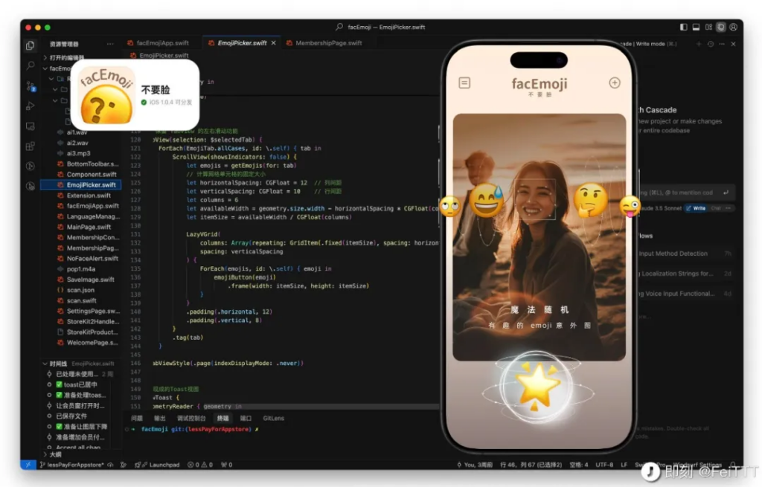Open Cascade conversation history

(x=711, y=44)
